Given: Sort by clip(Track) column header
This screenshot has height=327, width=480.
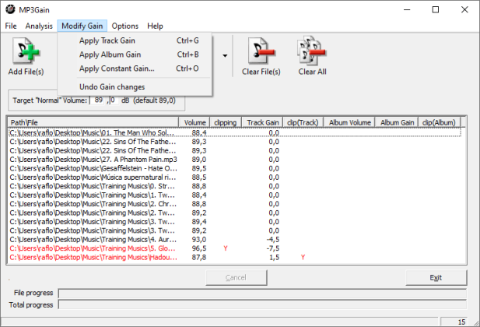Looking at the screenshot, I should tap(303, 122).
